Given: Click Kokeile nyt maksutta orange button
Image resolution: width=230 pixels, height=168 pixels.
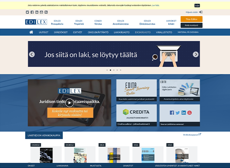Looking at the screenshot, I should click(x=70, y=113).
